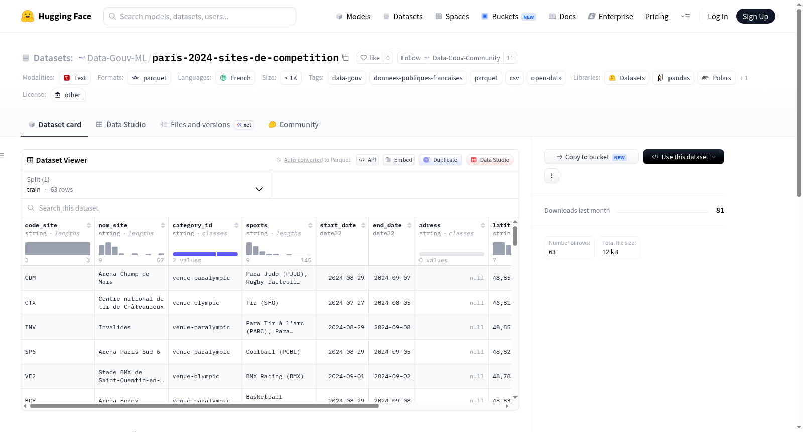The width and height of the screenshot is (803, 432).
Task: Switch to the Files and versions tab
Action: [x=207, y=125]
